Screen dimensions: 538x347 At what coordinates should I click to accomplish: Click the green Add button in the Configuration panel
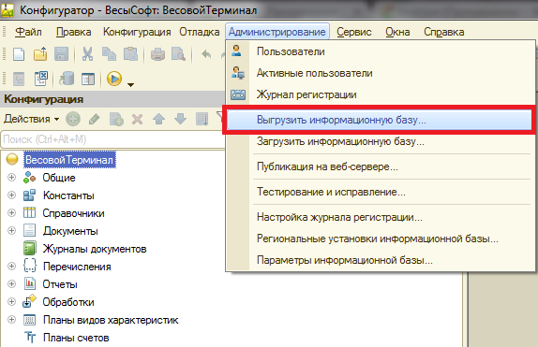(73, 119)
